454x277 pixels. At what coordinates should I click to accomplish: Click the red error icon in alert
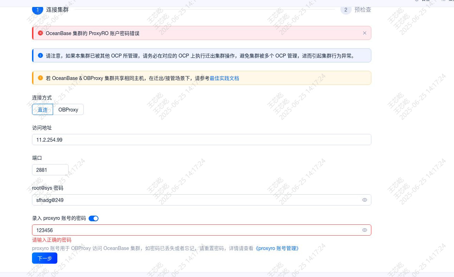point(40,33)
